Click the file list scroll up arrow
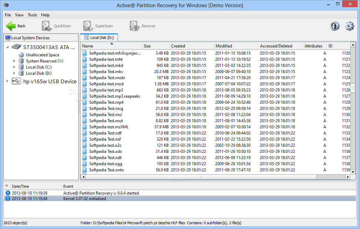This screenshot has height=229, width=360. coord(353,45)
